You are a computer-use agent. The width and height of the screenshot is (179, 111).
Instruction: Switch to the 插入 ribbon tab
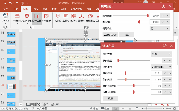point(36,9)
